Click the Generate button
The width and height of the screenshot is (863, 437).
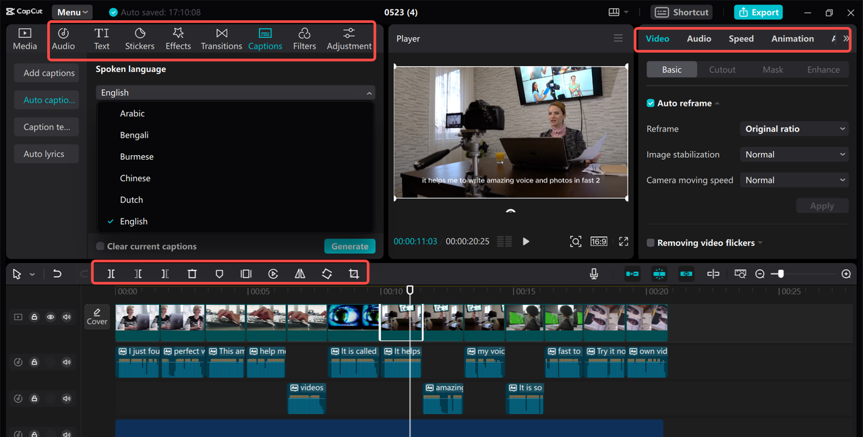click(350, 246)
